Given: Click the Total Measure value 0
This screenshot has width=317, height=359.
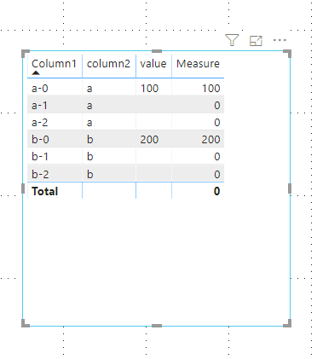Looking at the screenshot, I should pos(216,191).
